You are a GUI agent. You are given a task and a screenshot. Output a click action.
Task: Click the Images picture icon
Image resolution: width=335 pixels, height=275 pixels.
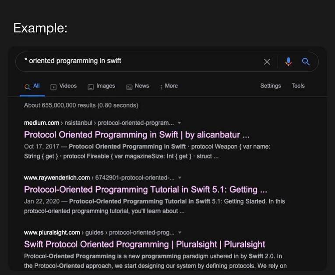[x=91, y=87]
